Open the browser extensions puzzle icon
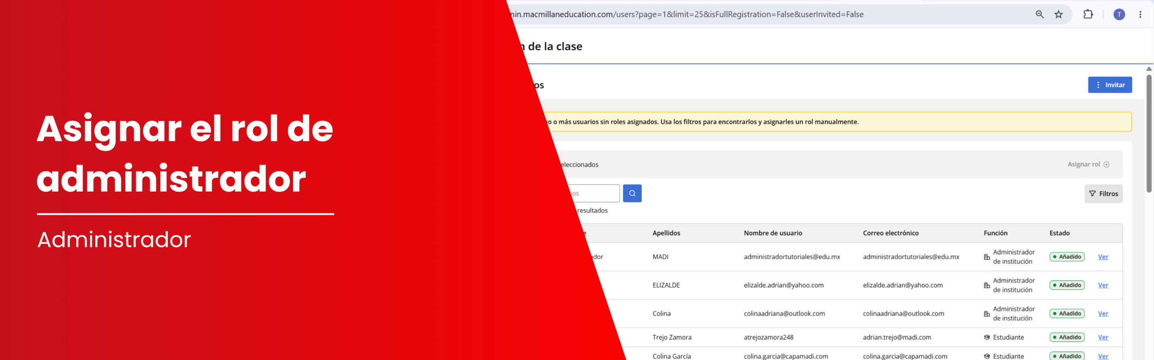Image resolution: width=1154 pixels, height=360 pixels. [1088, 14]
